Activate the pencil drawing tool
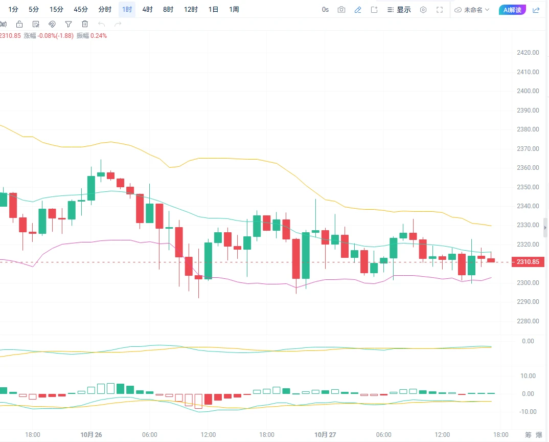Viewport: 549px width, 442px height. click(x=358, y=10)
